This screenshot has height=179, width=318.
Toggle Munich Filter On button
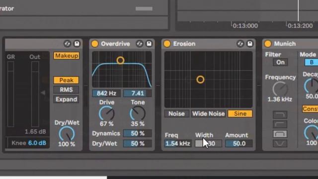tap(280, 62)
